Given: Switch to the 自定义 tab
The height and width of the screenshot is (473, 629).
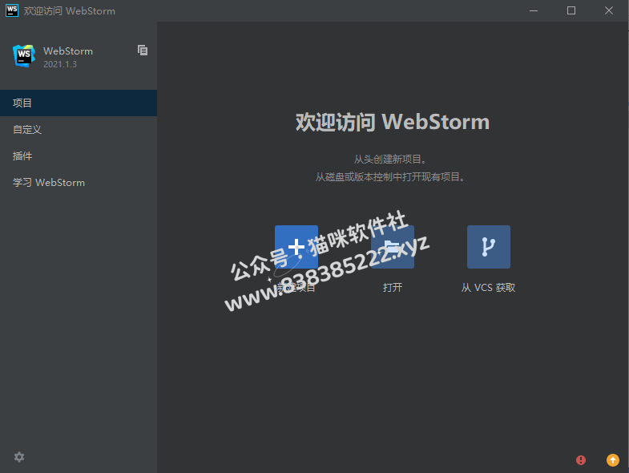Looking at the screenshot, I should pyautogui.click(x=79, y=129).
